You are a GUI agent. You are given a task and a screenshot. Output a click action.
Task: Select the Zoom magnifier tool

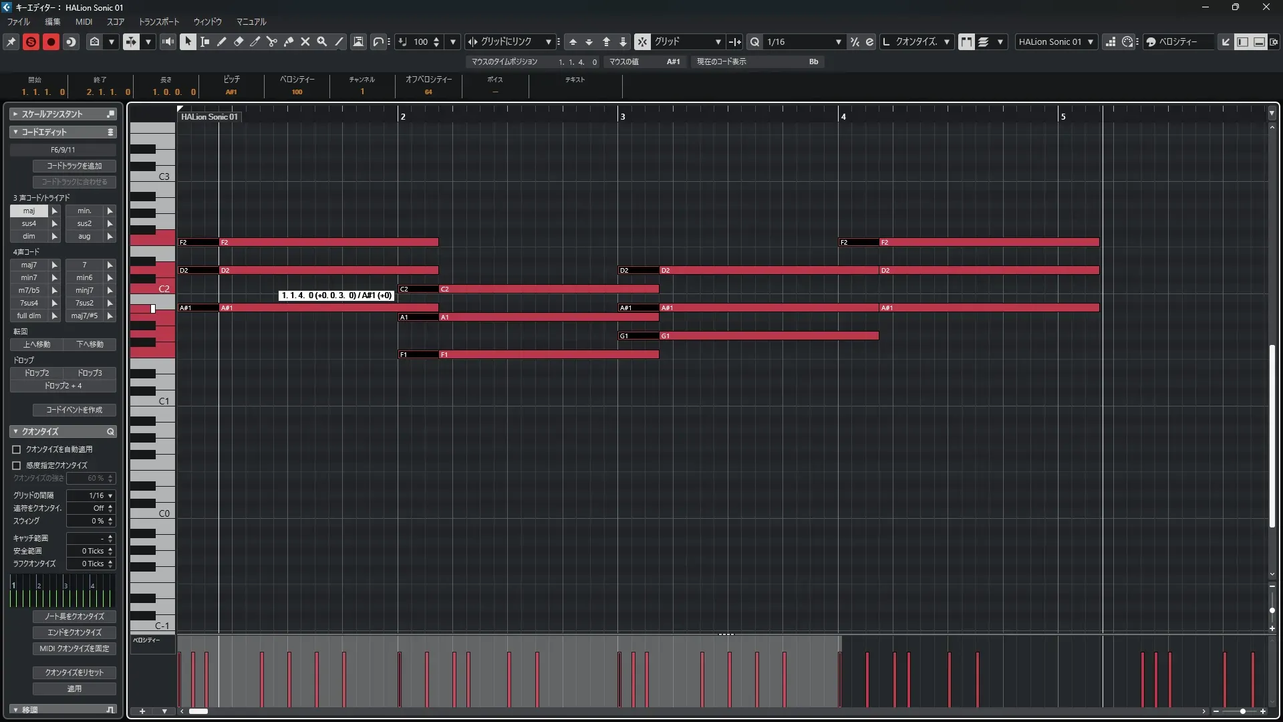322,41
